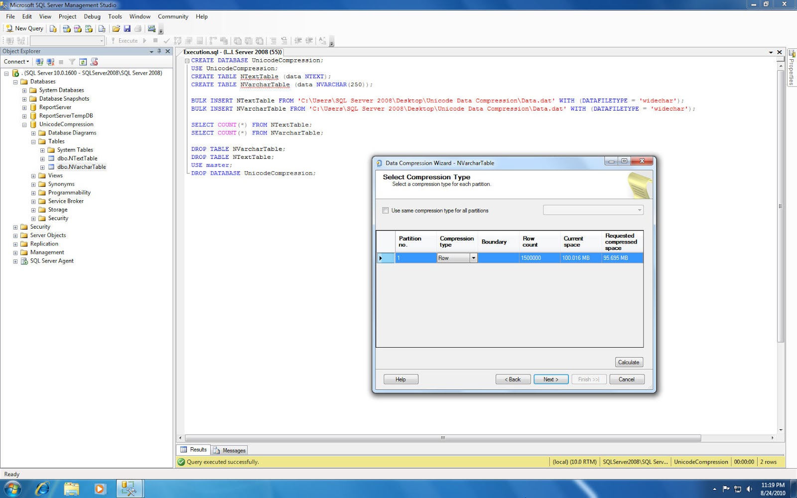
Task: Click the taskbar clock showing 11:19 PM
Action: point(773,489)
